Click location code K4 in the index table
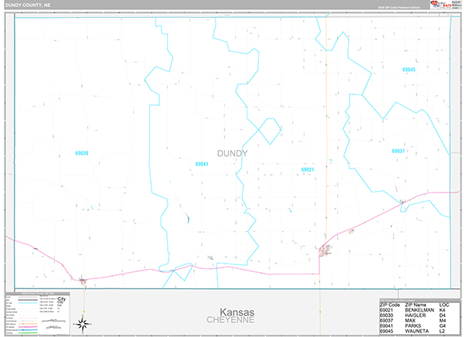The image size is (464, 337). [x=442, y=310]
